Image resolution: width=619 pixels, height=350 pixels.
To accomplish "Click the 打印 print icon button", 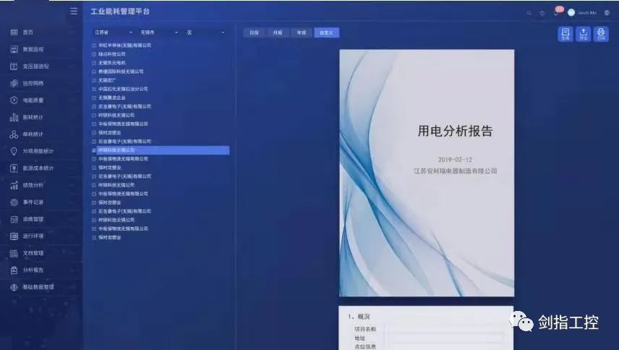I will [x=601, y=34].
